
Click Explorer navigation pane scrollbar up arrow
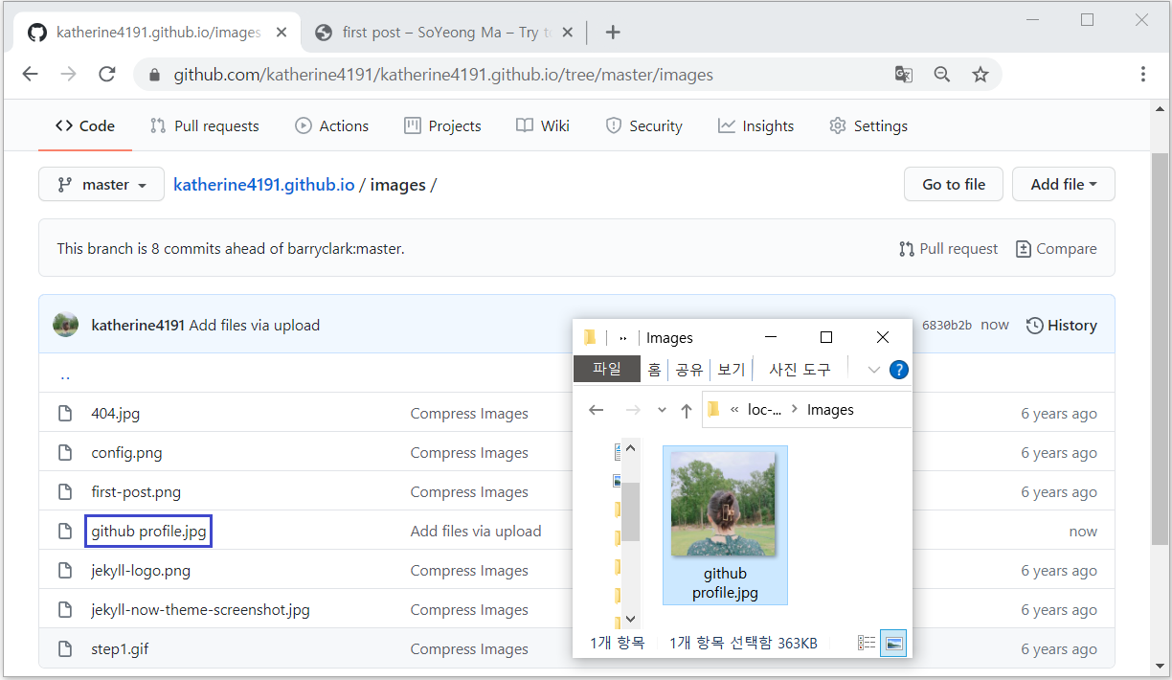click(x=630, y=446)
